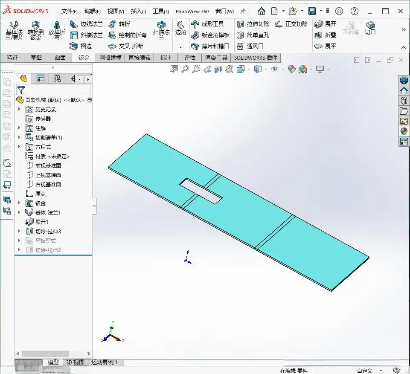Viewport: 410px width, 374px height.
Task: Click the edit appearance color sphere icon
Action: click(x=291, y=69)
